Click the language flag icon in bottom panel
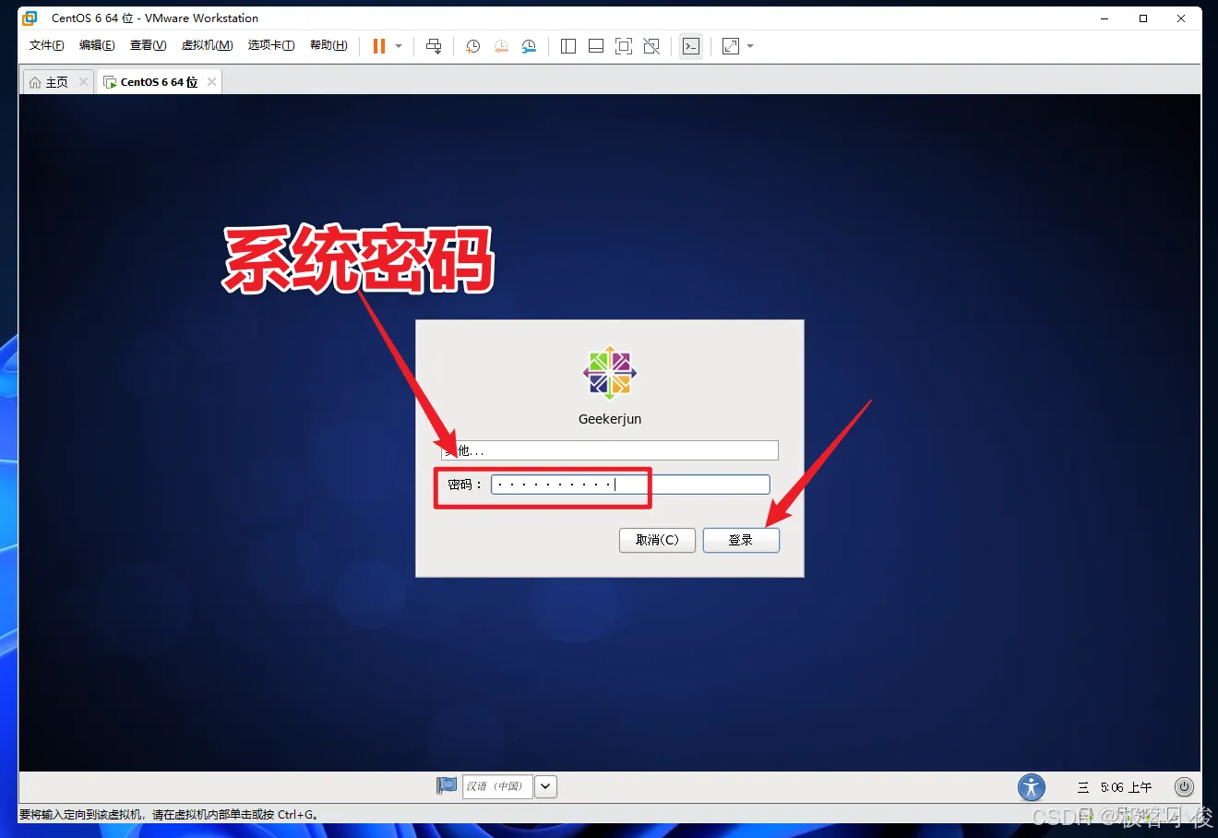Screen dimensions: 1218x838 coord(447,786)
